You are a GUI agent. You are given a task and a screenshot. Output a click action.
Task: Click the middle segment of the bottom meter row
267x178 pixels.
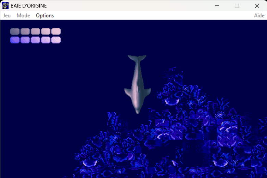(35, 40)
